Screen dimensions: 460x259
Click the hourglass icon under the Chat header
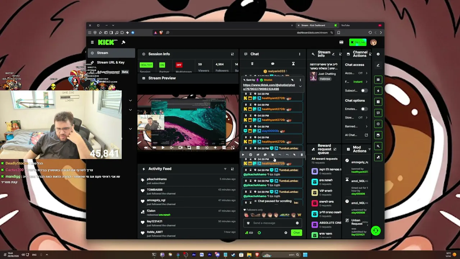click(x=293, y=64)
